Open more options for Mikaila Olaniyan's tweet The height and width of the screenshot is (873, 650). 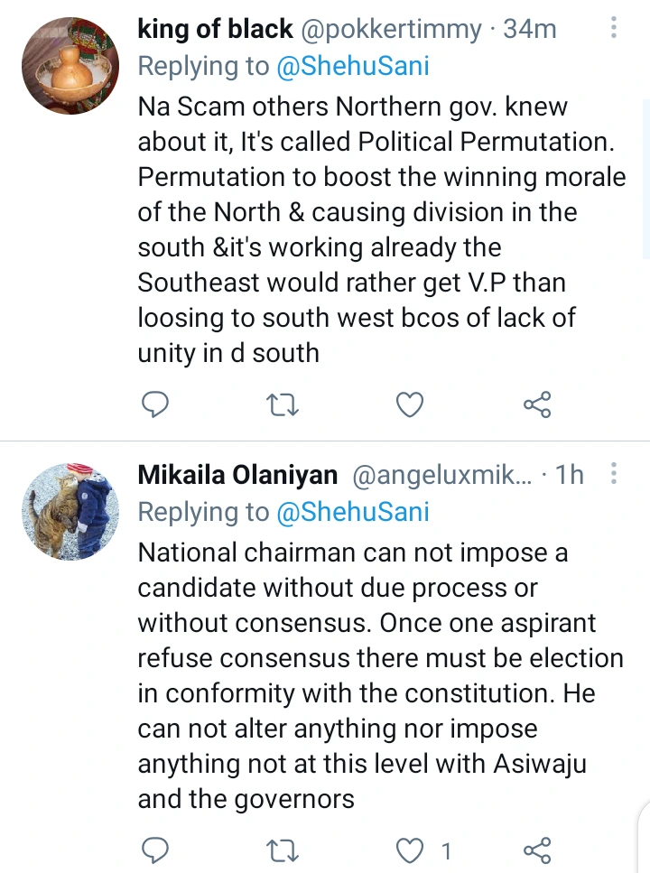[614, 474]
